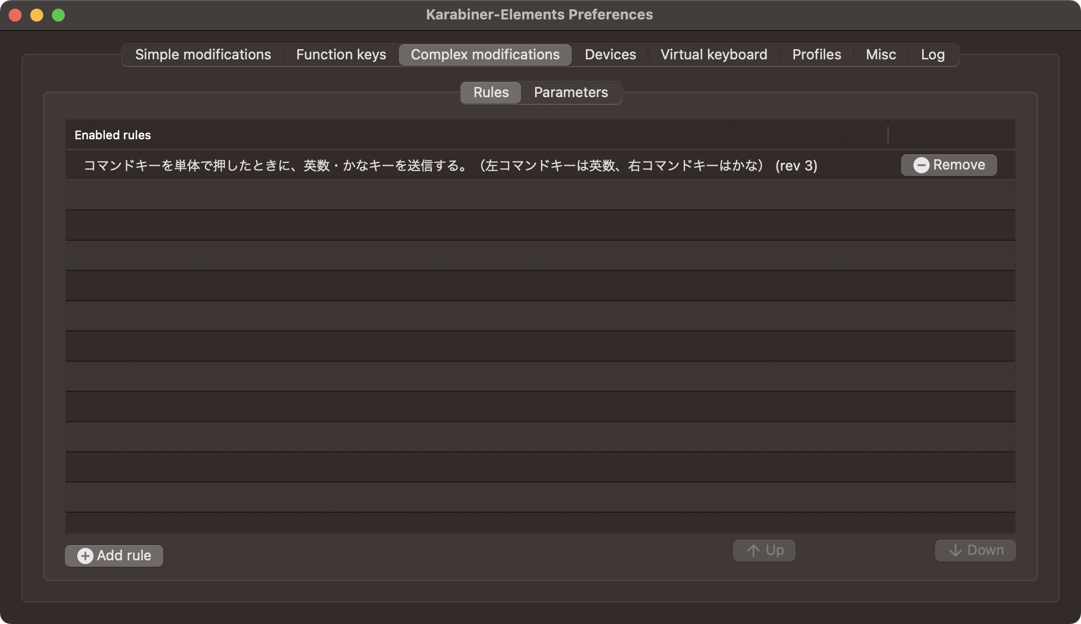Select the Rules sub-tab
Viewport: 1081px width, 624px height.
coord(490,92)
